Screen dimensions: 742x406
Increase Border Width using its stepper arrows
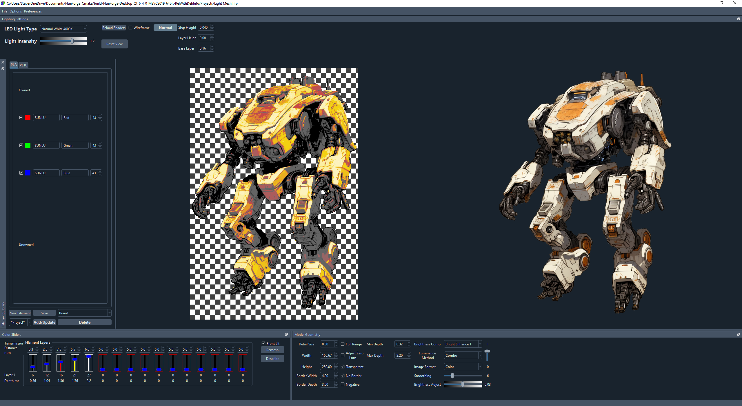click(x=336, y=374)
